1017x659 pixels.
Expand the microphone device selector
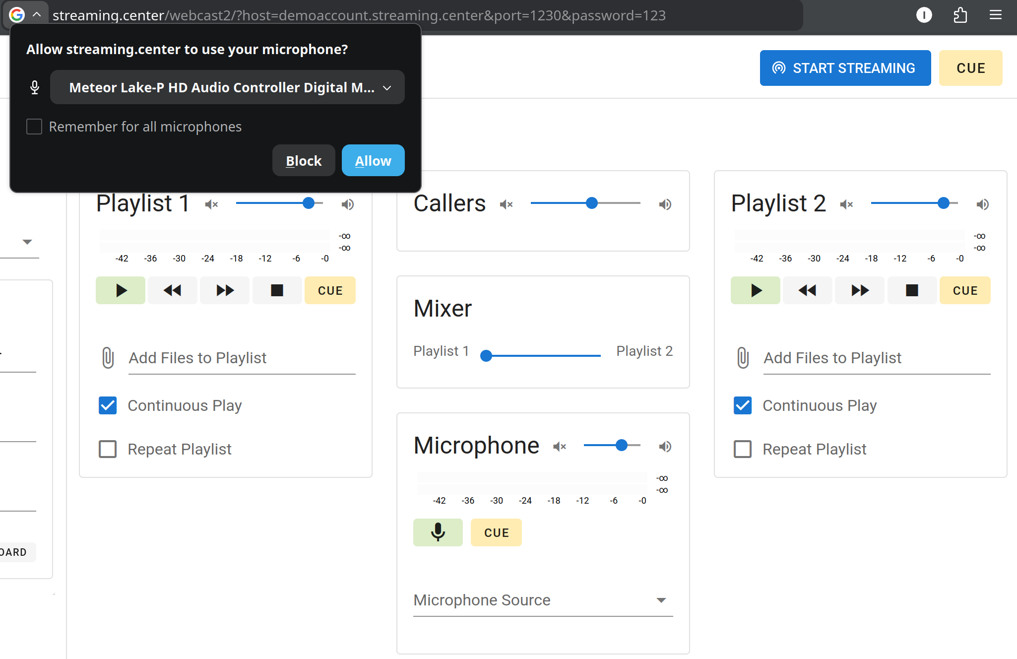(227, 88)
